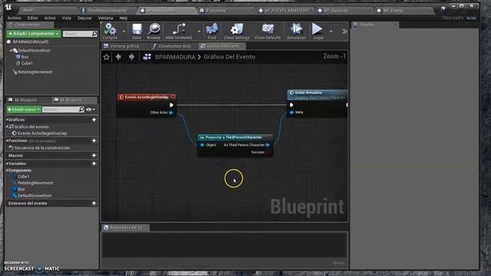Switch to ThirdPersonCharacter editor tab

(x=107, y=10)
